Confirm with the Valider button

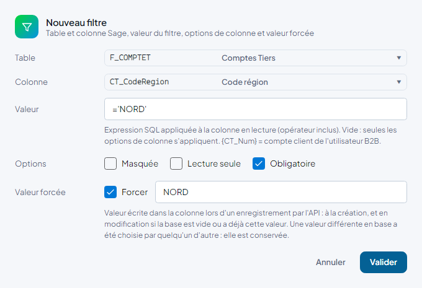point(384,262)
